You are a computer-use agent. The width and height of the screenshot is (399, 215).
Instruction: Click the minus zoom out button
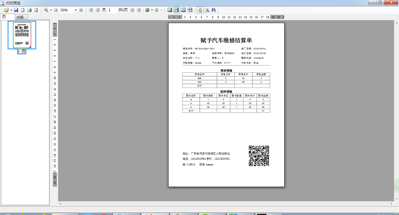[x=56, y=10]
